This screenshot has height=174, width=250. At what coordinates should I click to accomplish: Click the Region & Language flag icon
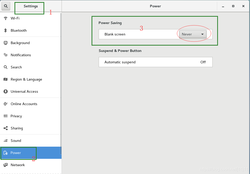tap(6, 79)
